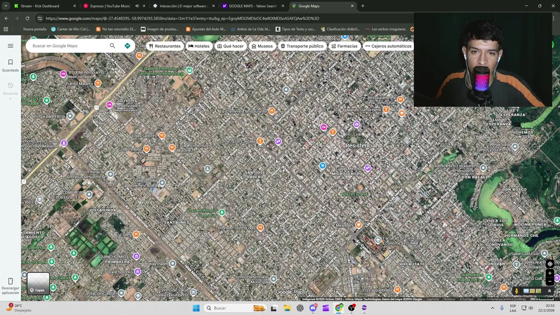The height and width of the screenshot is (315, 560).
Task: Open the Recientes panel in sidebar
Action: [10, 91]
